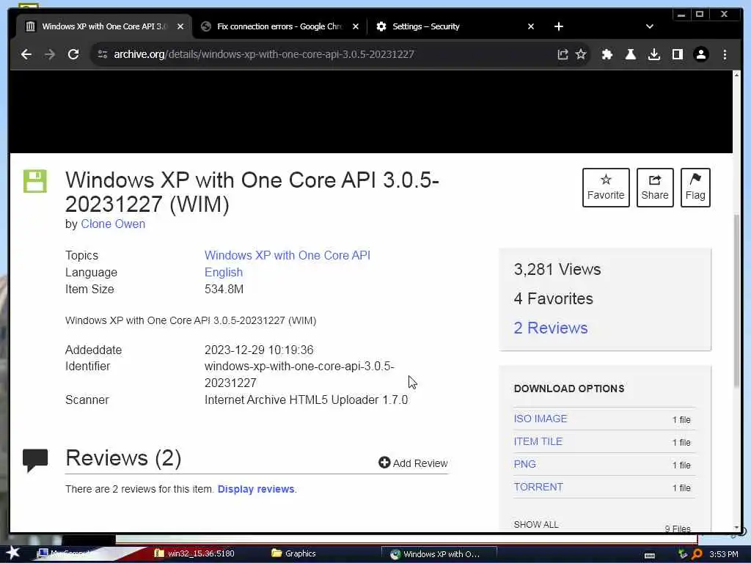
Task: Open a new tab with plus button
Action: (x=558, y=26)
